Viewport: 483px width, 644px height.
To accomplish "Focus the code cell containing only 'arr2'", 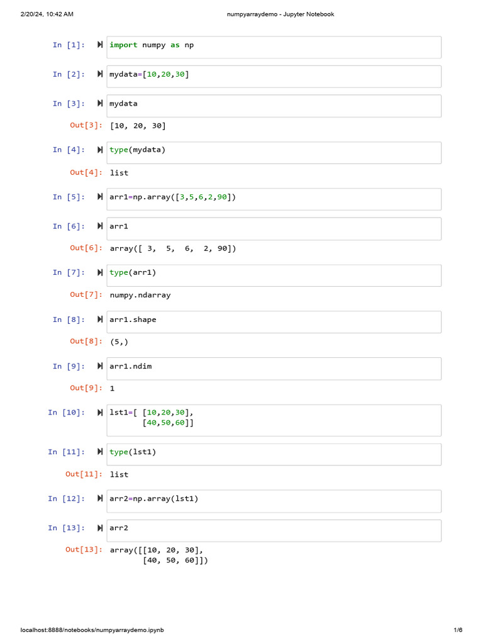I will pyautogui.click(x=274, y=531).
